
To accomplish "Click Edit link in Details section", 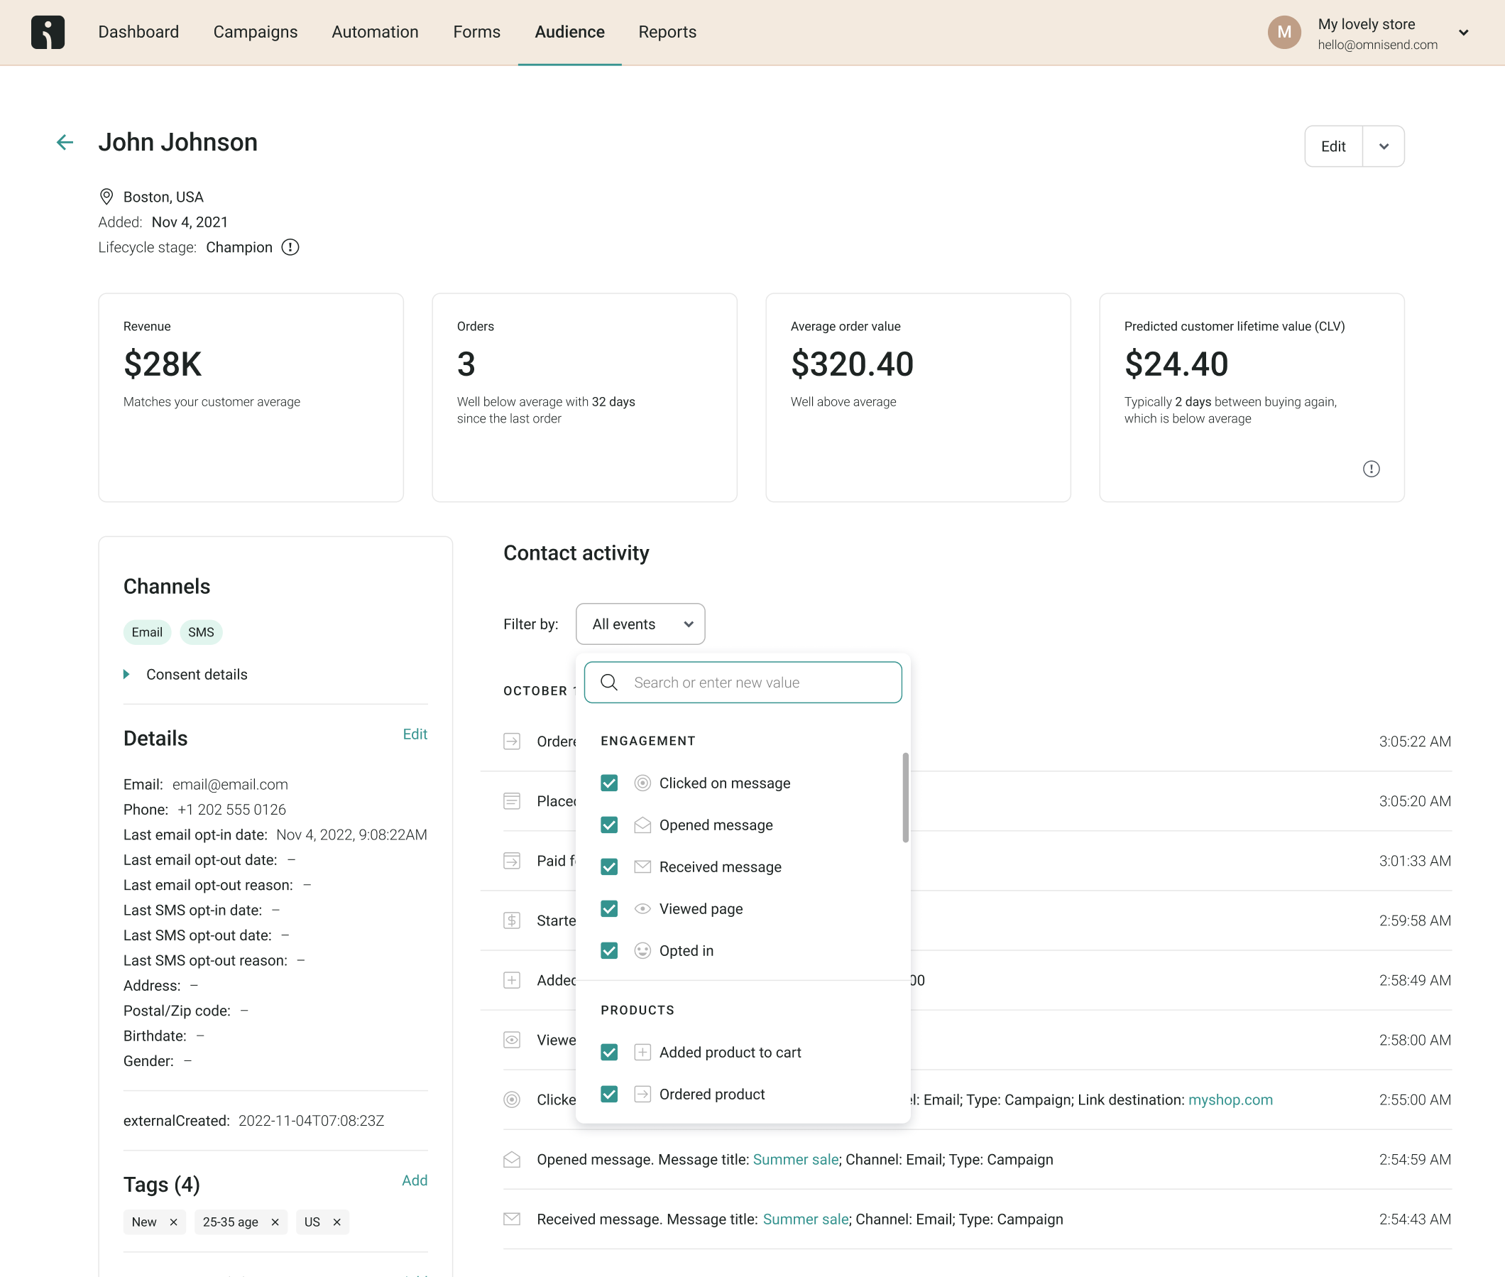I will tap(415, 735).
